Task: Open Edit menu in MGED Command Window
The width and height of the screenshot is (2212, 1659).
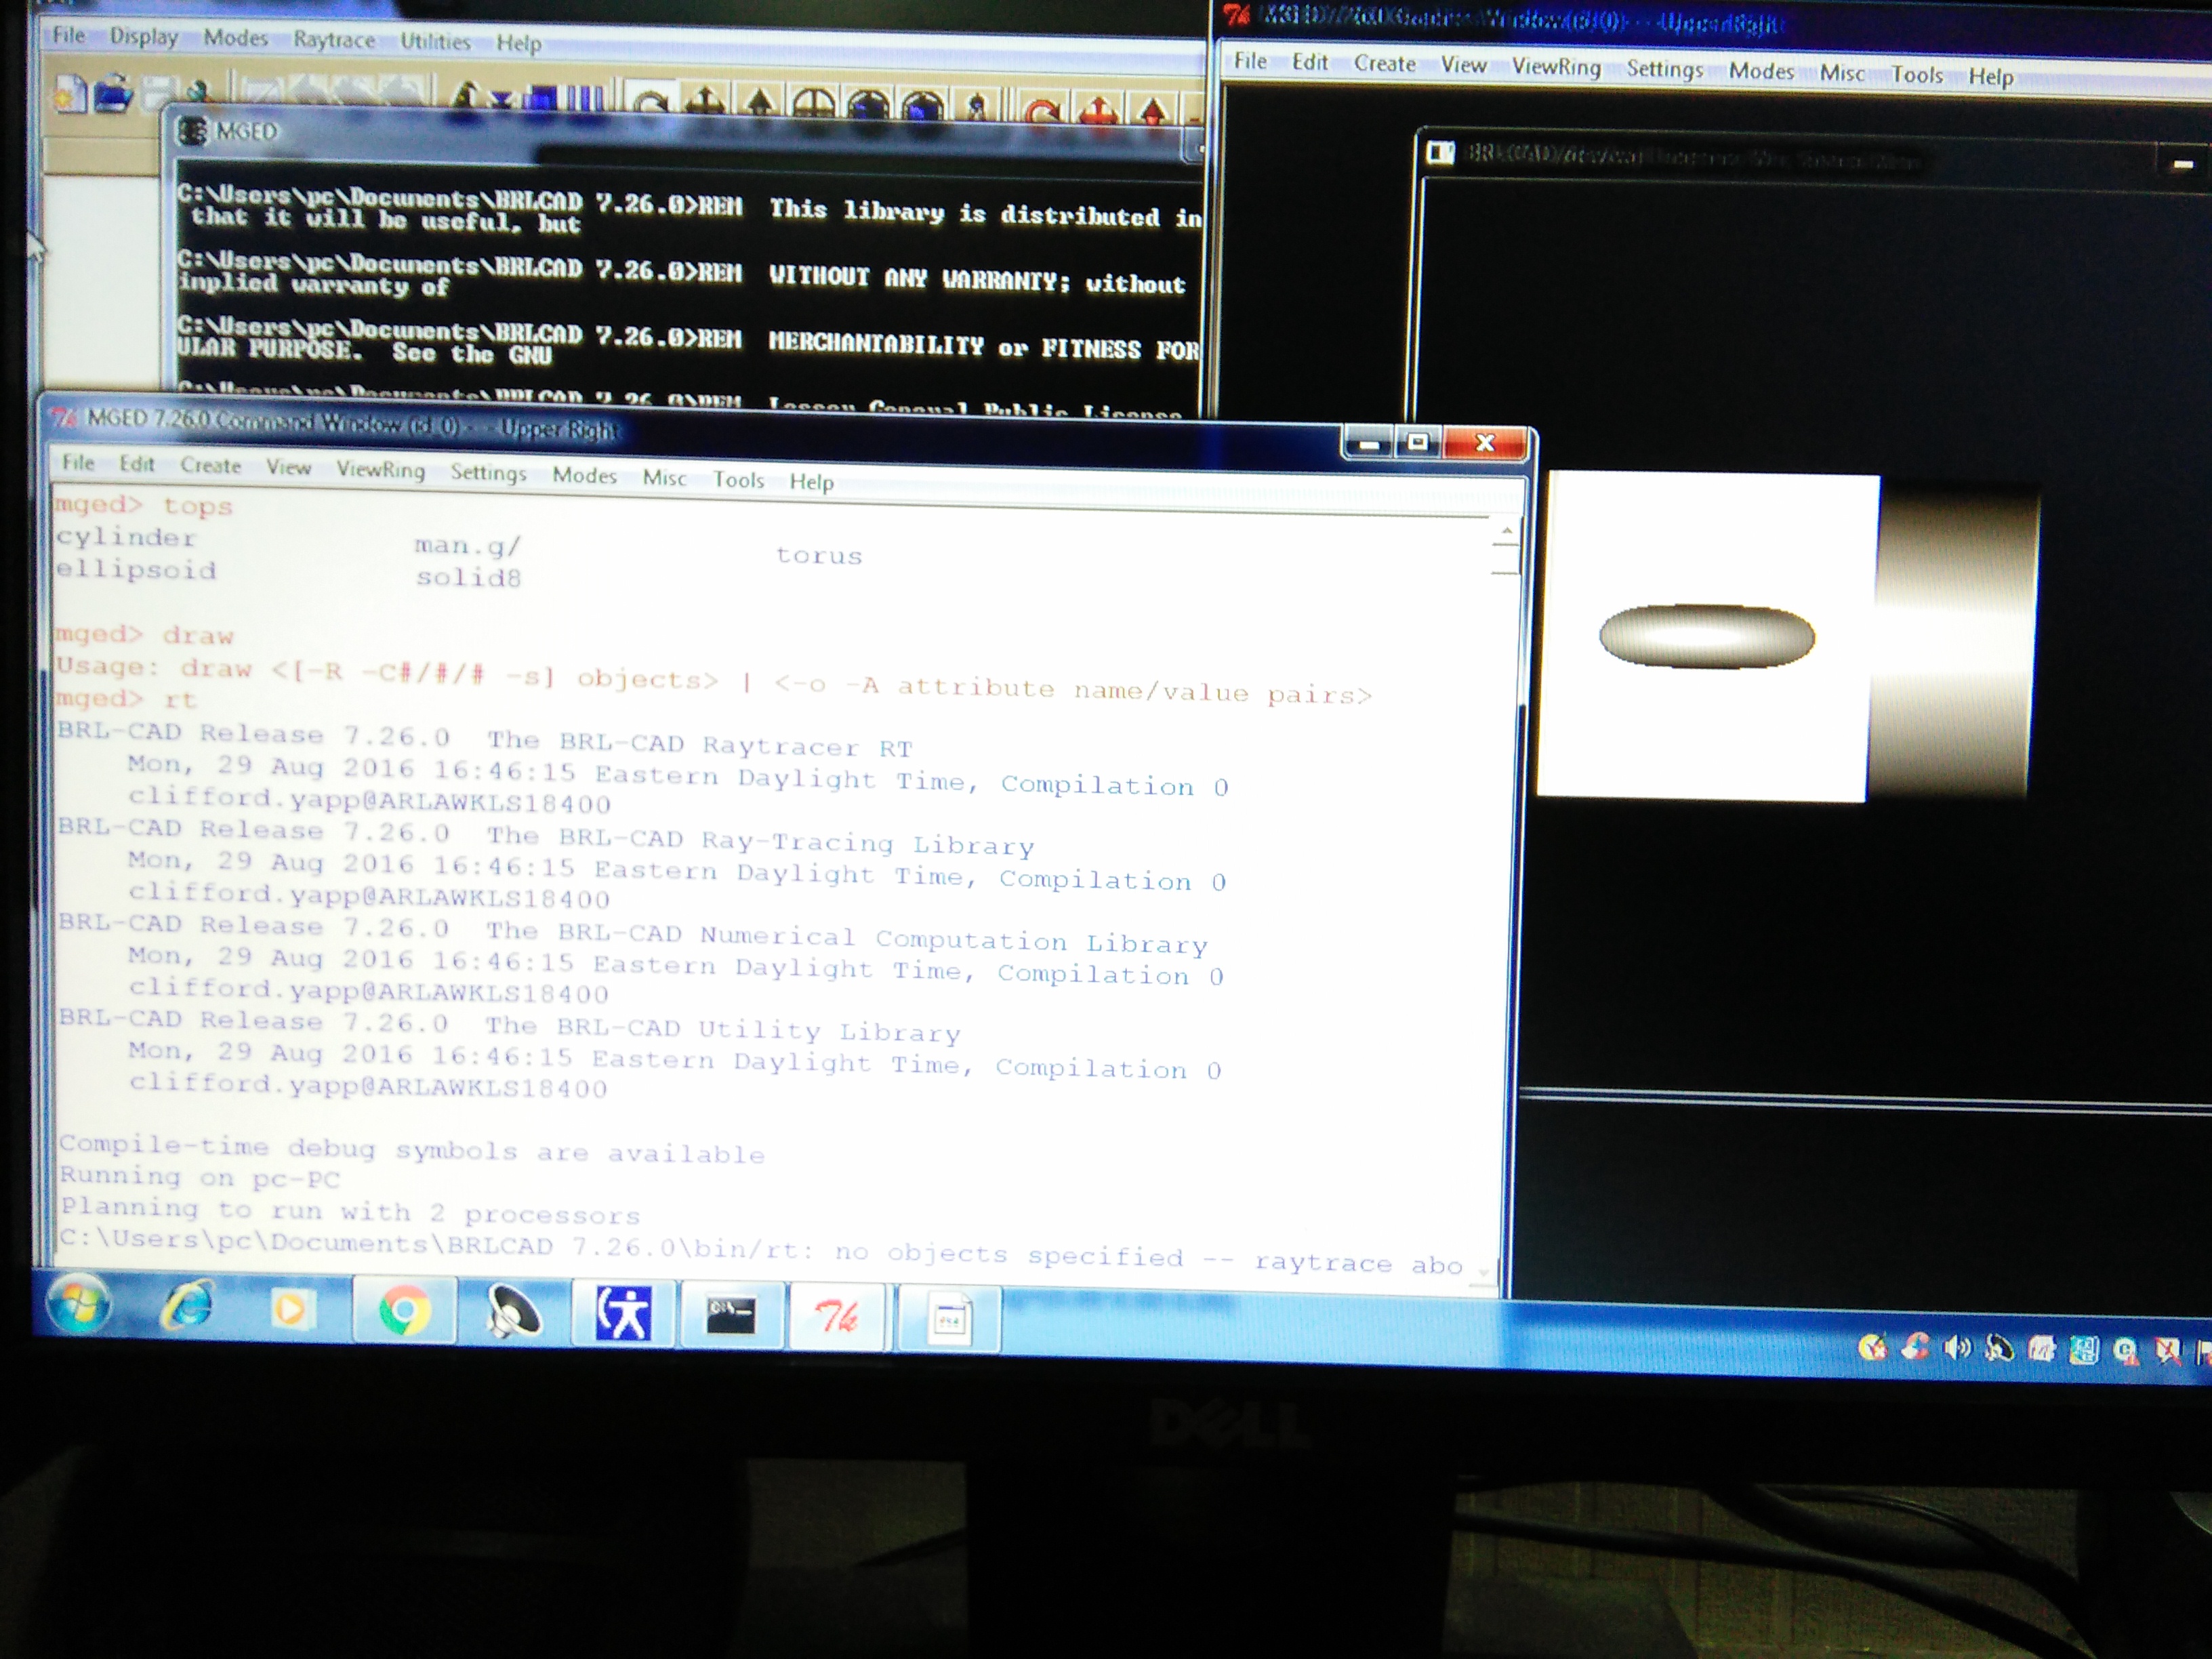Action: [x=137, y=464]
